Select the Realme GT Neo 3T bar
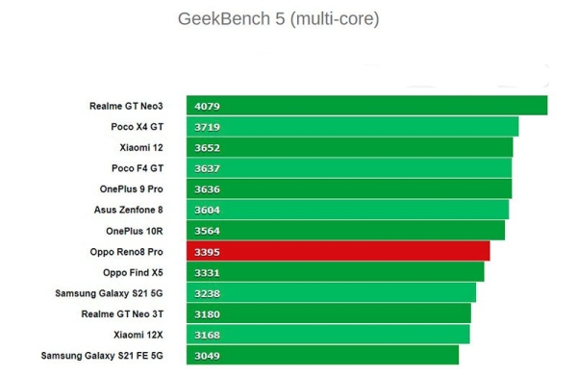 pyautogui.click(x=329, y=313)
